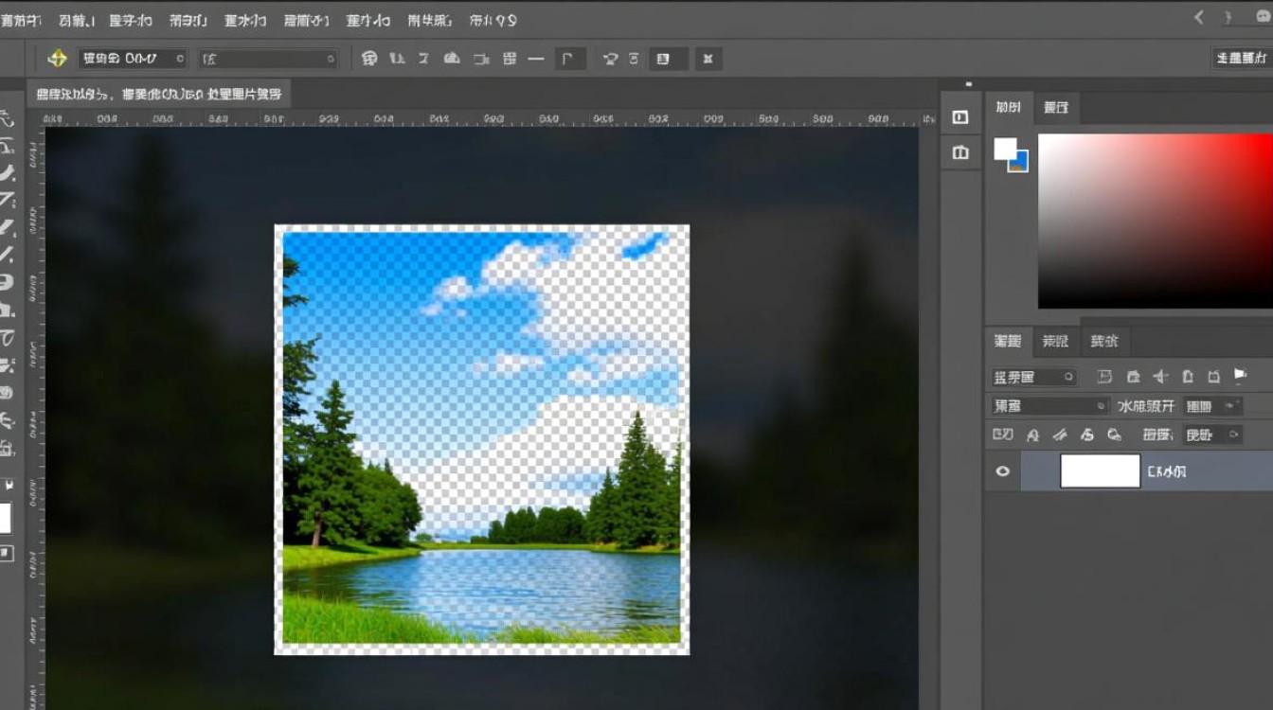The image size is (1273, 710).
Task: Select the open document tab above the canvas
Action: coord(158,94)
